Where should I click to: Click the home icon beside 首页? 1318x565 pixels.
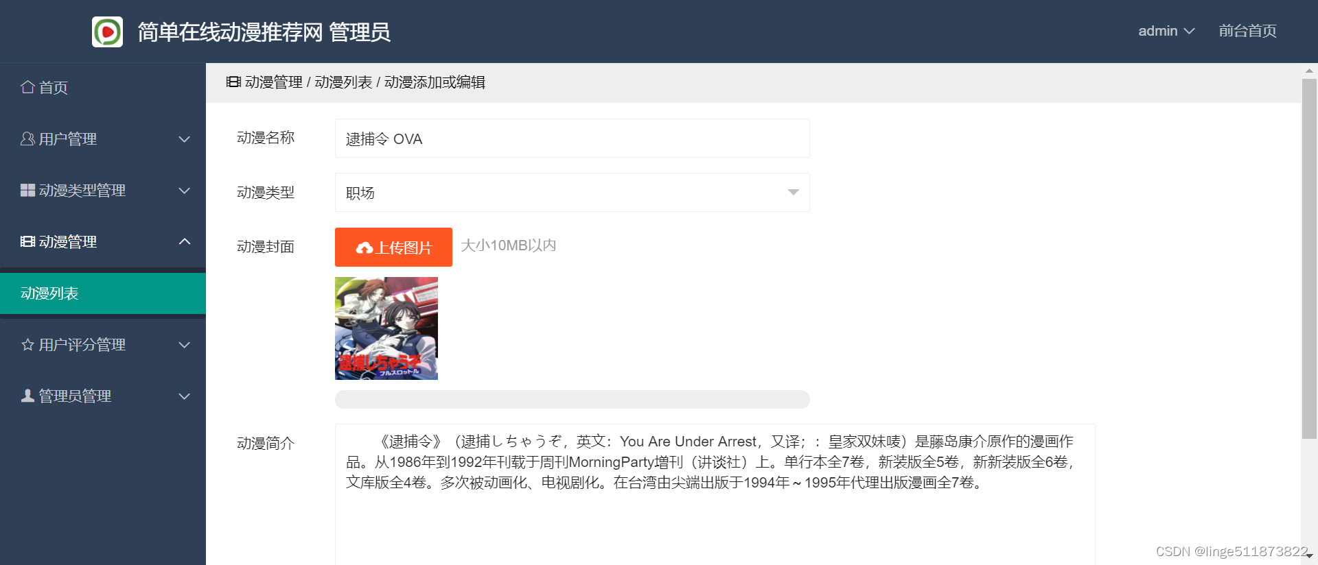(x=27, y=87)
